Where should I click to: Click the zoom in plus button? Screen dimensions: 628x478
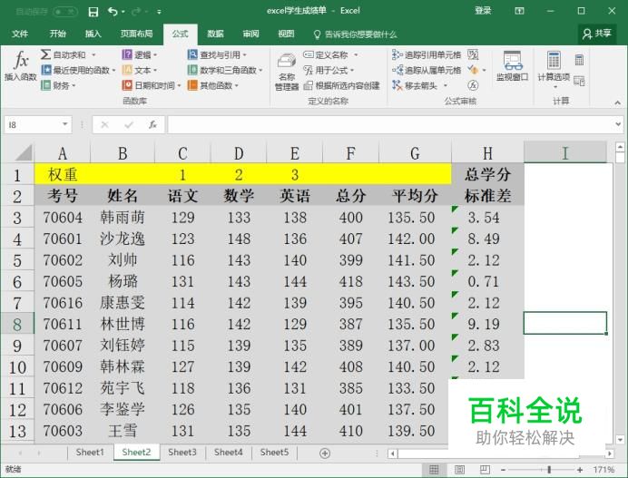(580, 470)
